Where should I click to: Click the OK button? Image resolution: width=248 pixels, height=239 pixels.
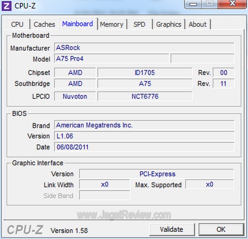tap(221, 229)
